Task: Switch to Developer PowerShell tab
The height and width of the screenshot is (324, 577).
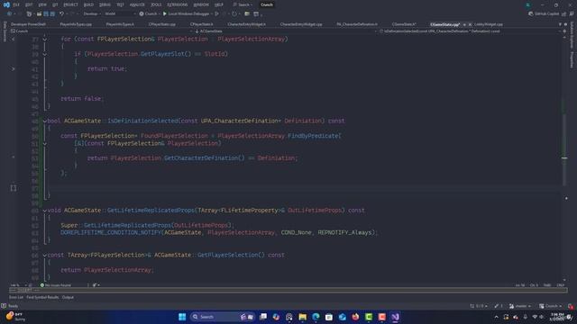Action: pyautogui.click(x=28, y=24)
